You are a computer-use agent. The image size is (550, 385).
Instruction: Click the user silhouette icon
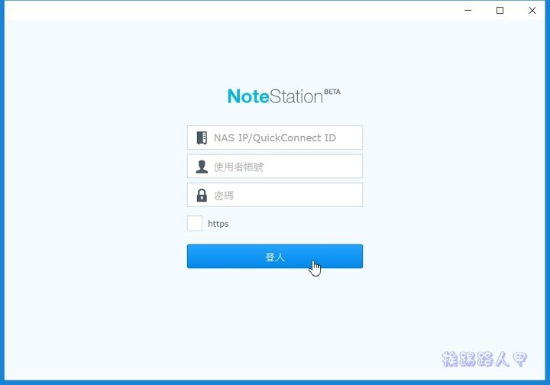tap(202, 167)
